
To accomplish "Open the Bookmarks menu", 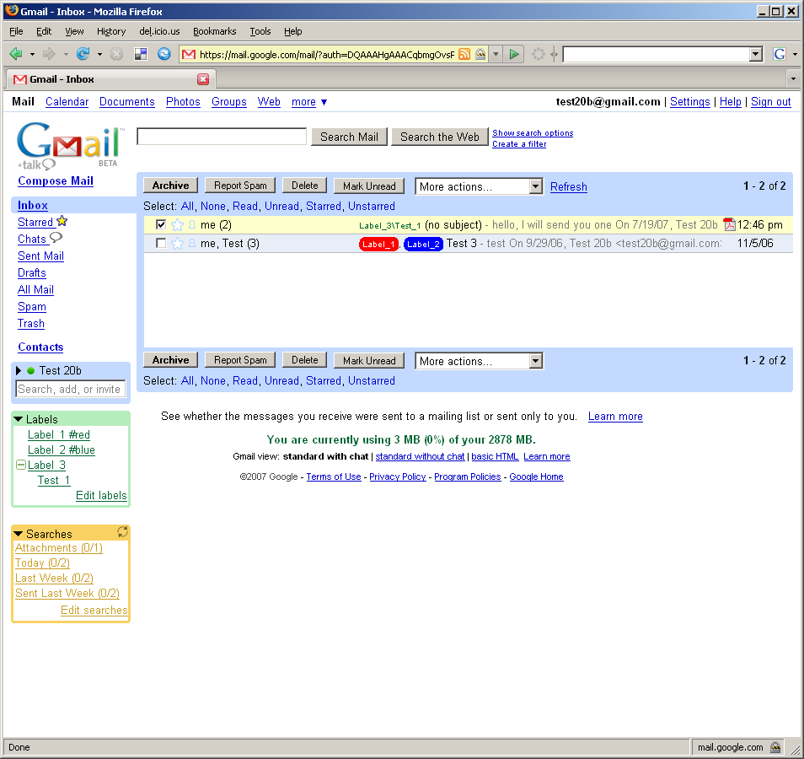I will click(214, 31).
